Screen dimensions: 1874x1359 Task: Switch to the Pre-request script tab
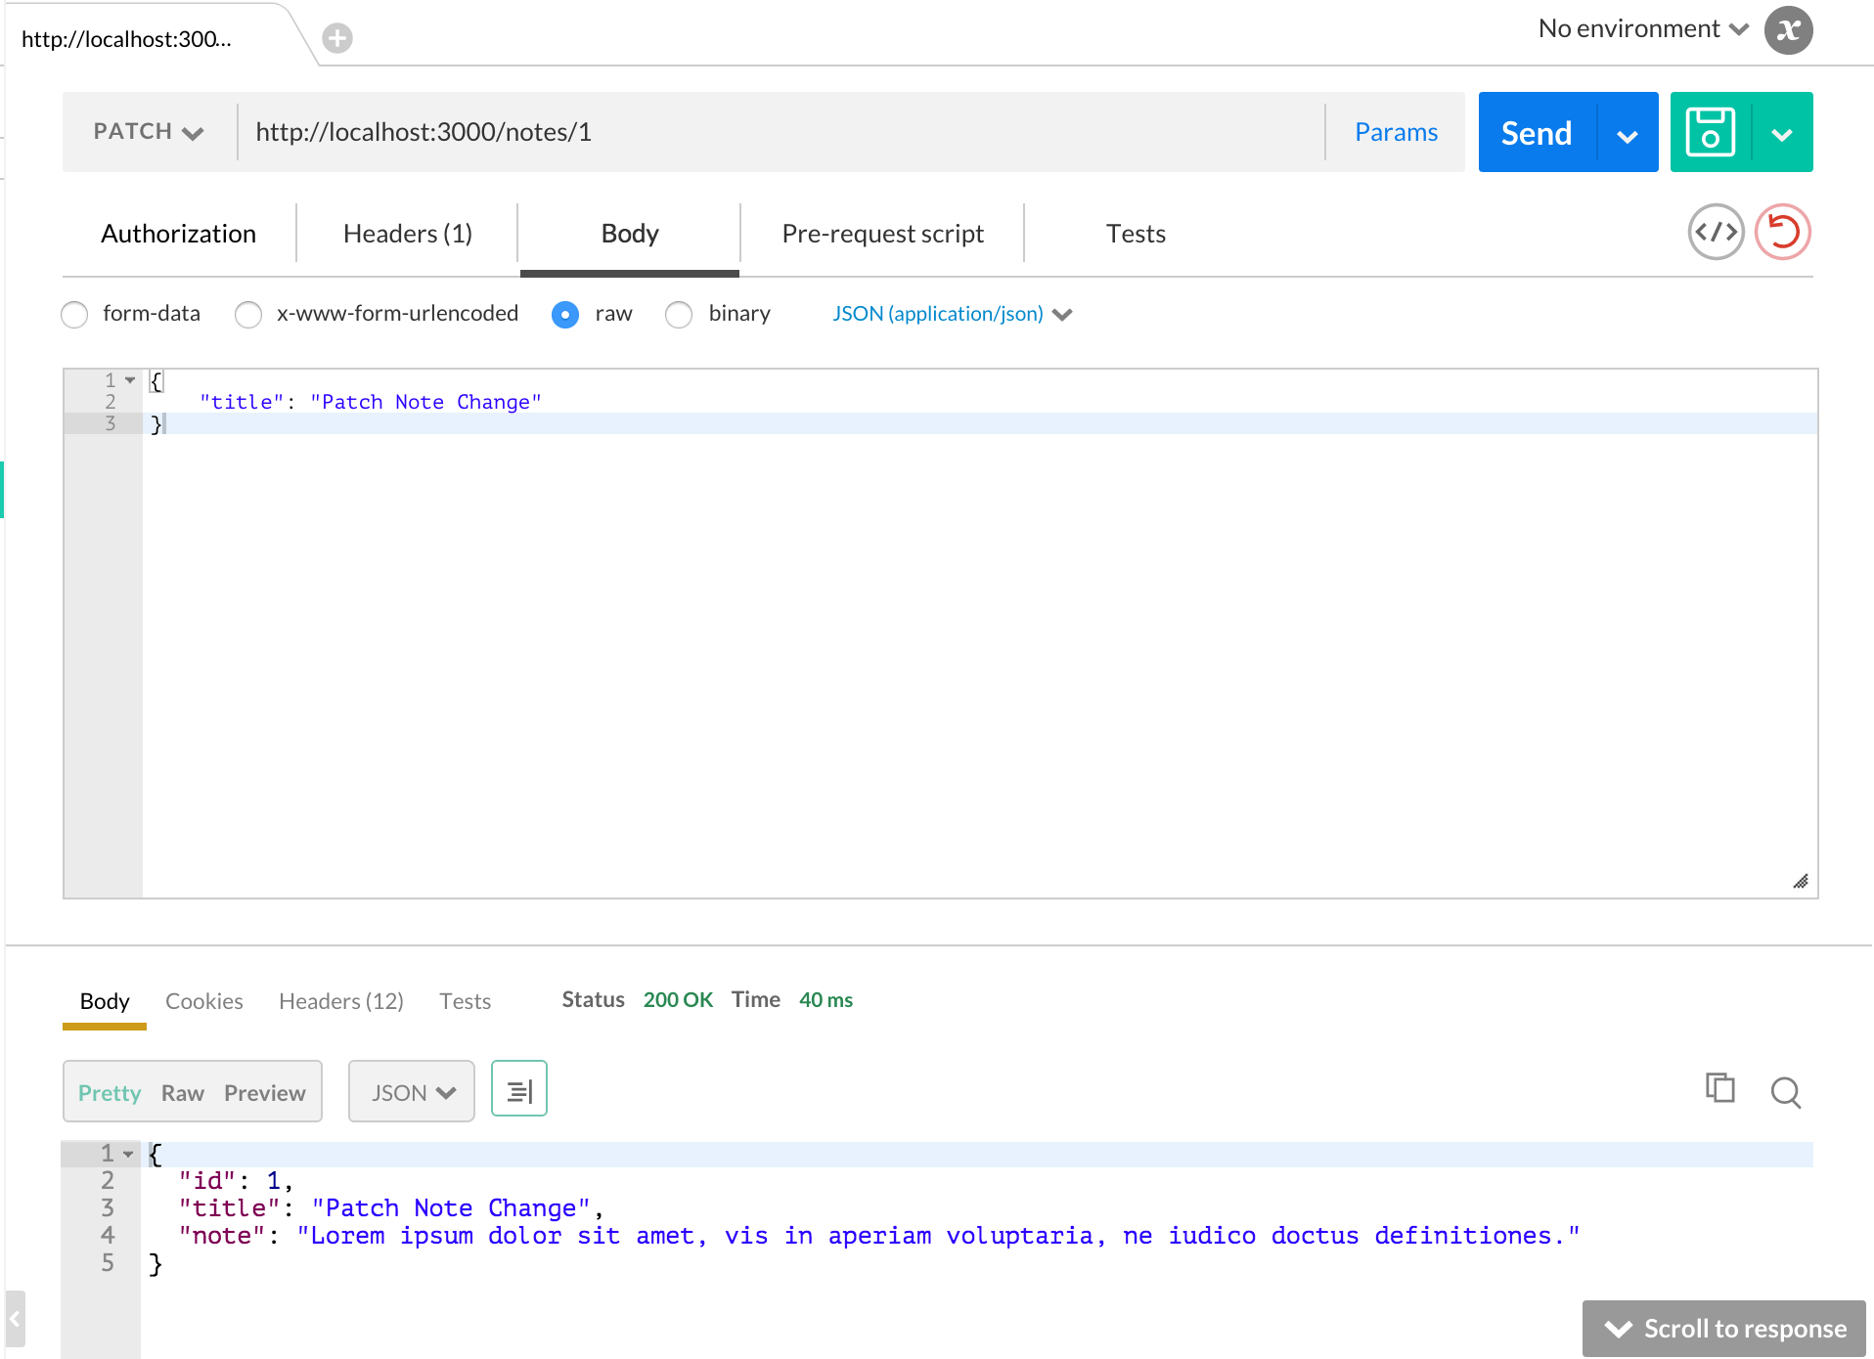pyautogui.click(x=881, y=233)
